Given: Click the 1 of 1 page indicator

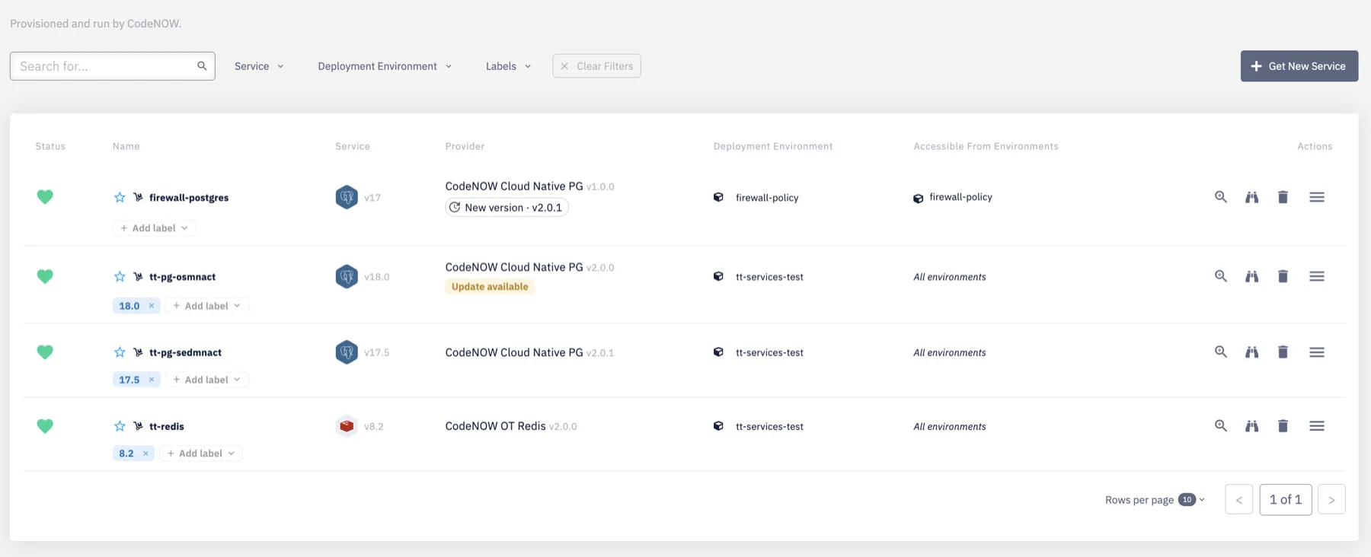Looking at the screenshot, I should pyautogui.click(x=1286, y=500).
